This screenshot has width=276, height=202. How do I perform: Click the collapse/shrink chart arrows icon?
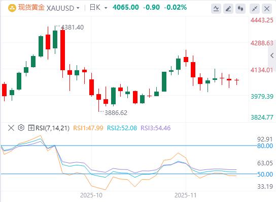pos(255,9)
